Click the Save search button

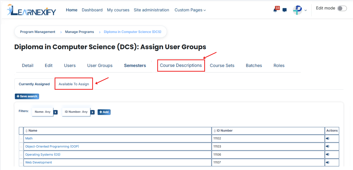[x=27, y=96]
